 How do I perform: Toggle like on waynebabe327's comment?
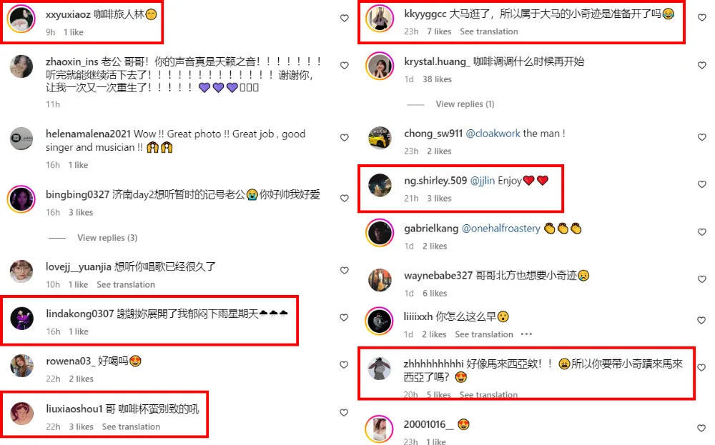click(x=702, y=279)
